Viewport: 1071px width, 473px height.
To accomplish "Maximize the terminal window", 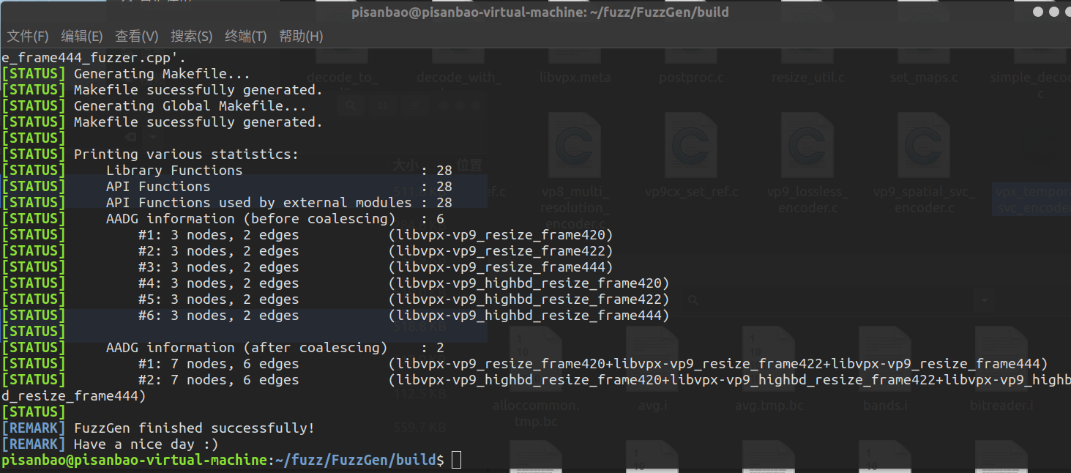I will pyautogui.click(x=1055, y=12).
